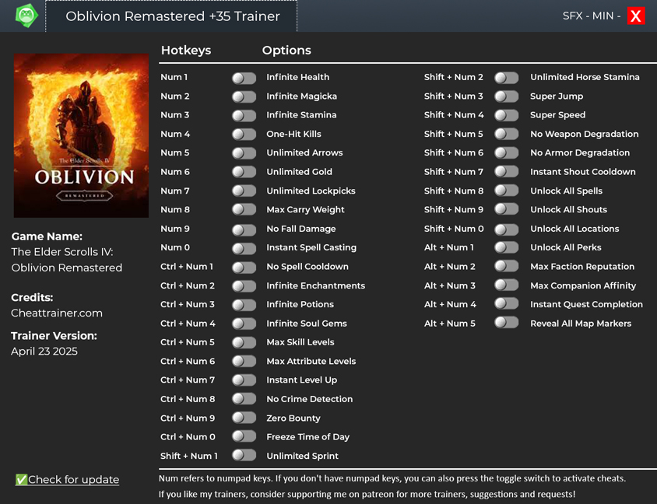Click the Ctrl + Num 0 hotkey label
The height and width of the screenshot is (504, 657).
[x=188, y=437]
